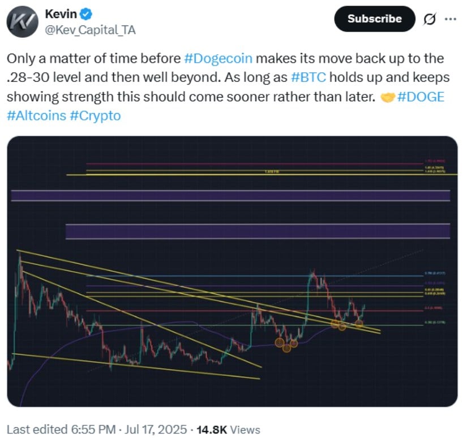The width and height of the screenshot is (467, 438).
Task: Open the three-dot more options menu
Action: tap(451, 19)
